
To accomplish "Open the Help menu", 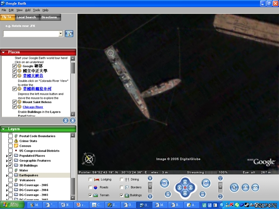I will pyautogui.click(x=45, y=10).
